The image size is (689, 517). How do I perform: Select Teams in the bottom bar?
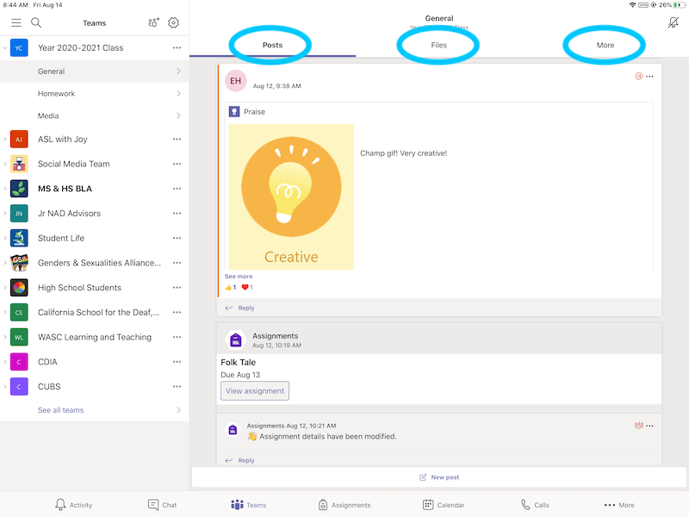point(249,505)
